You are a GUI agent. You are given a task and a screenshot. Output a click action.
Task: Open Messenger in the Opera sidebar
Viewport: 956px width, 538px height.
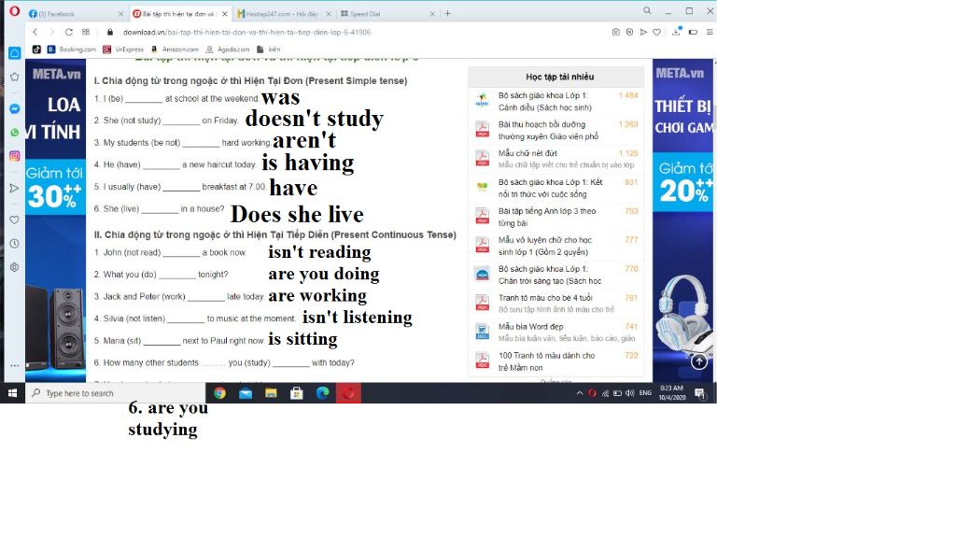click(15, 108)
